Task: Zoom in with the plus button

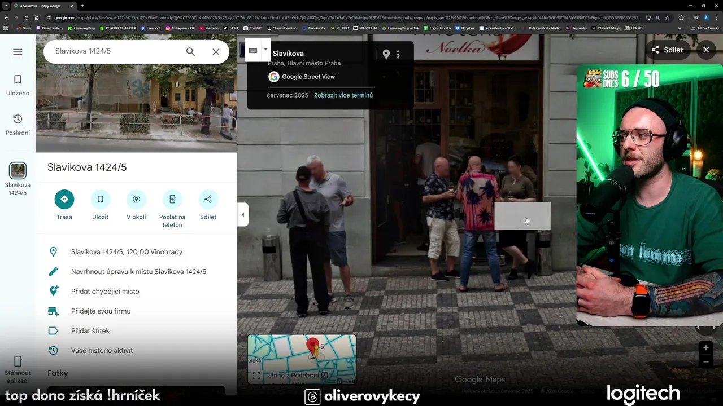Action: tap(705, 348)
